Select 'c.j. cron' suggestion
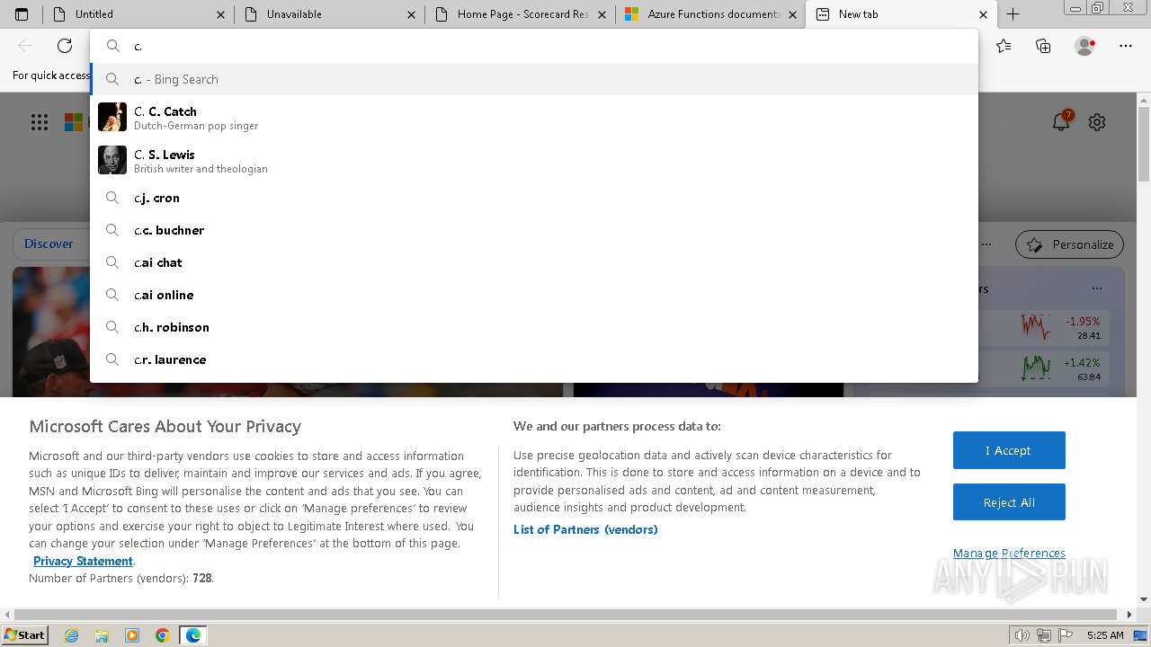The width and height of the screenshot is (1151, 647). pyautogui.click(x=534, y=198)
